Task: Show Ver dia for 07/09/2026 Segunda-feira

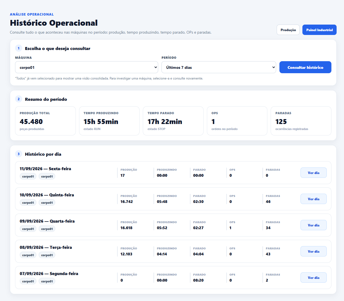Action: point(313,278)
